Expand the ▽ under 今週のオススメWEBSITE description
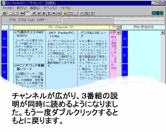The width and height of the screenshot is (166, 132). 29,59
